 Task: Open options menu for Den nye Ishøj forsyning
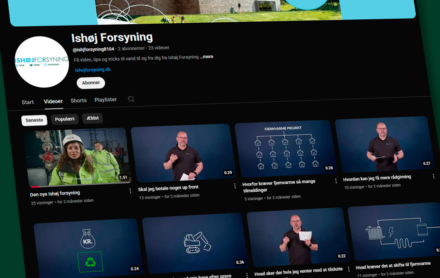pos(130,191)
